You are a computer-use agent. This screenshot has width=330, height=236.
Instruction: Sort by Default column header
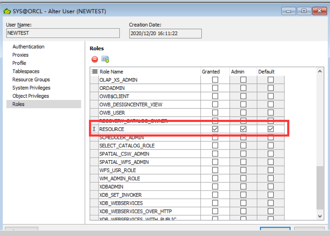click(x=271, y=72)
